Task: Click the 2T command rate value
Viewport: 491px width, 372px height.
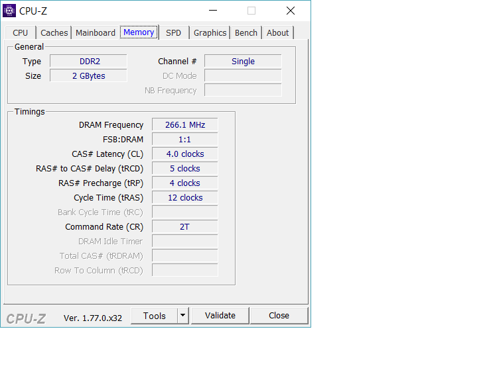Action: (x=185, y=227)
